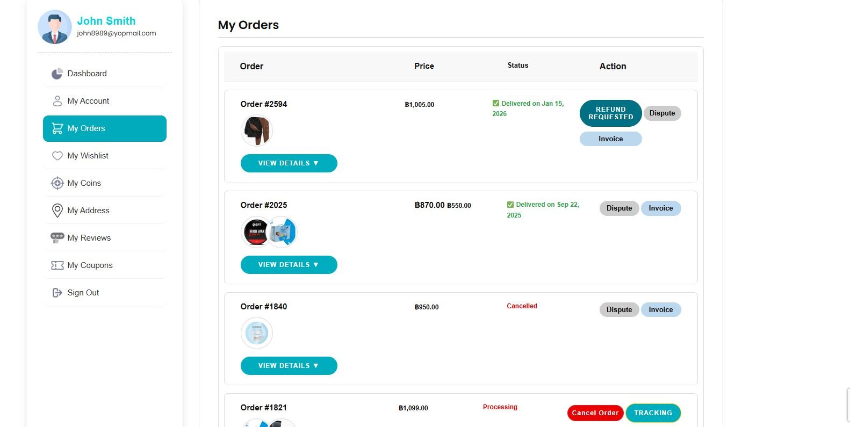Click the My Coins target icon

(57, 183)
